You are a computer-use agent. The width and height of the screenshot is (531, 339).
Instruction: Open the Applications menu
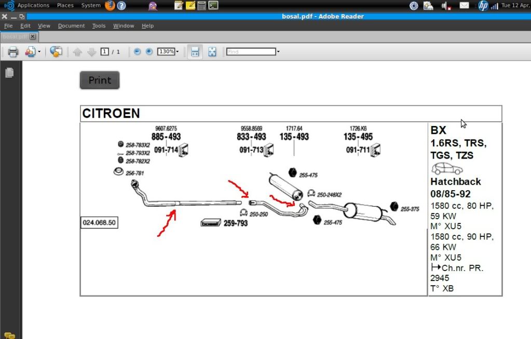(x=33, y=5)
